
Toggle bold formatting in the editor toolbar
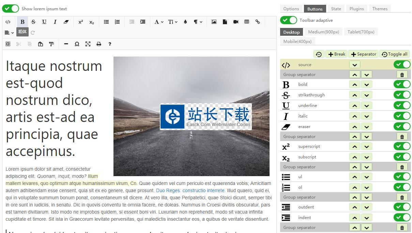[22, 22]
